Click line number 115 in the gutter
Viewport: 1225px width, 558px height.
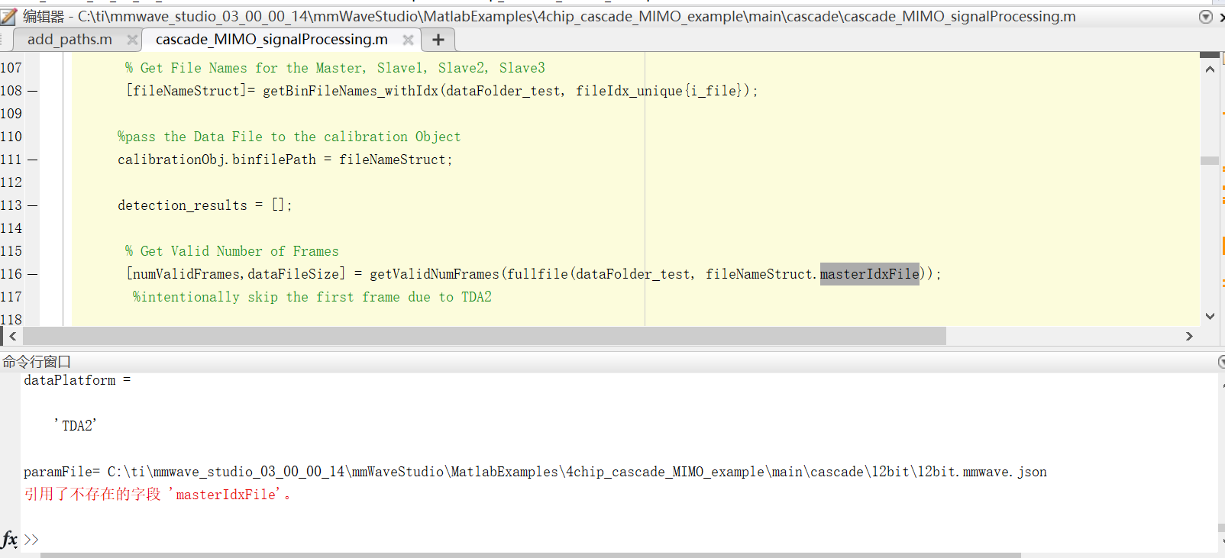coord(11,251)
